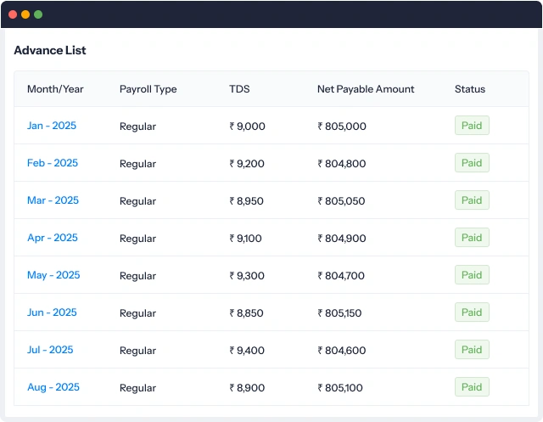Open the May - 2025 payroll link
This screenshot has height=422, width=543.
coord(53,275)
